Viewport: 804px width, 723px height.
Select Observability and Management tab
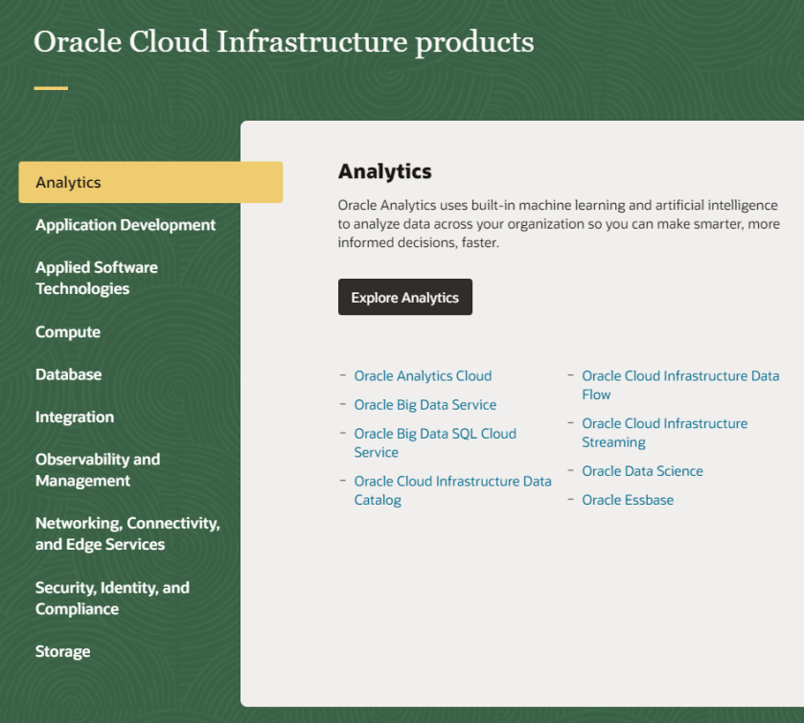tap(98, 470)
